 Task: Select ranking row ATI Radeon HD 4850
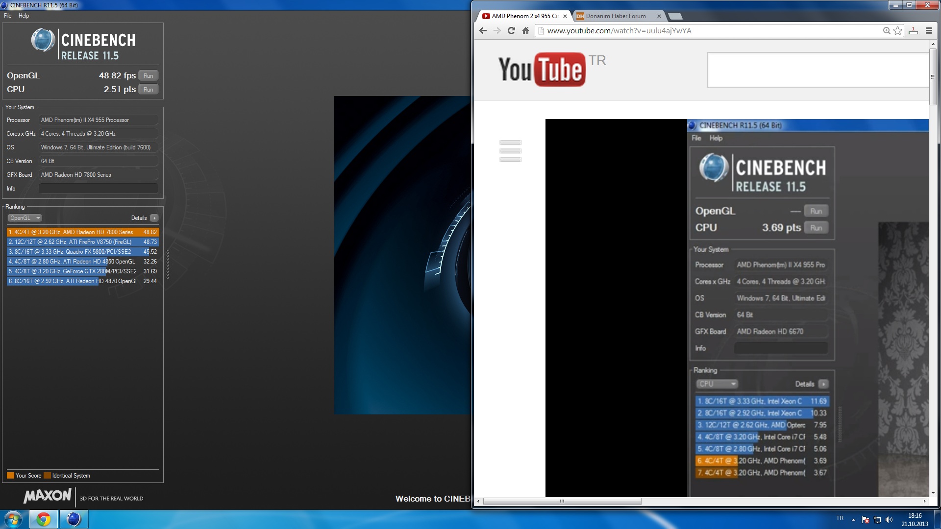[83, 262]
